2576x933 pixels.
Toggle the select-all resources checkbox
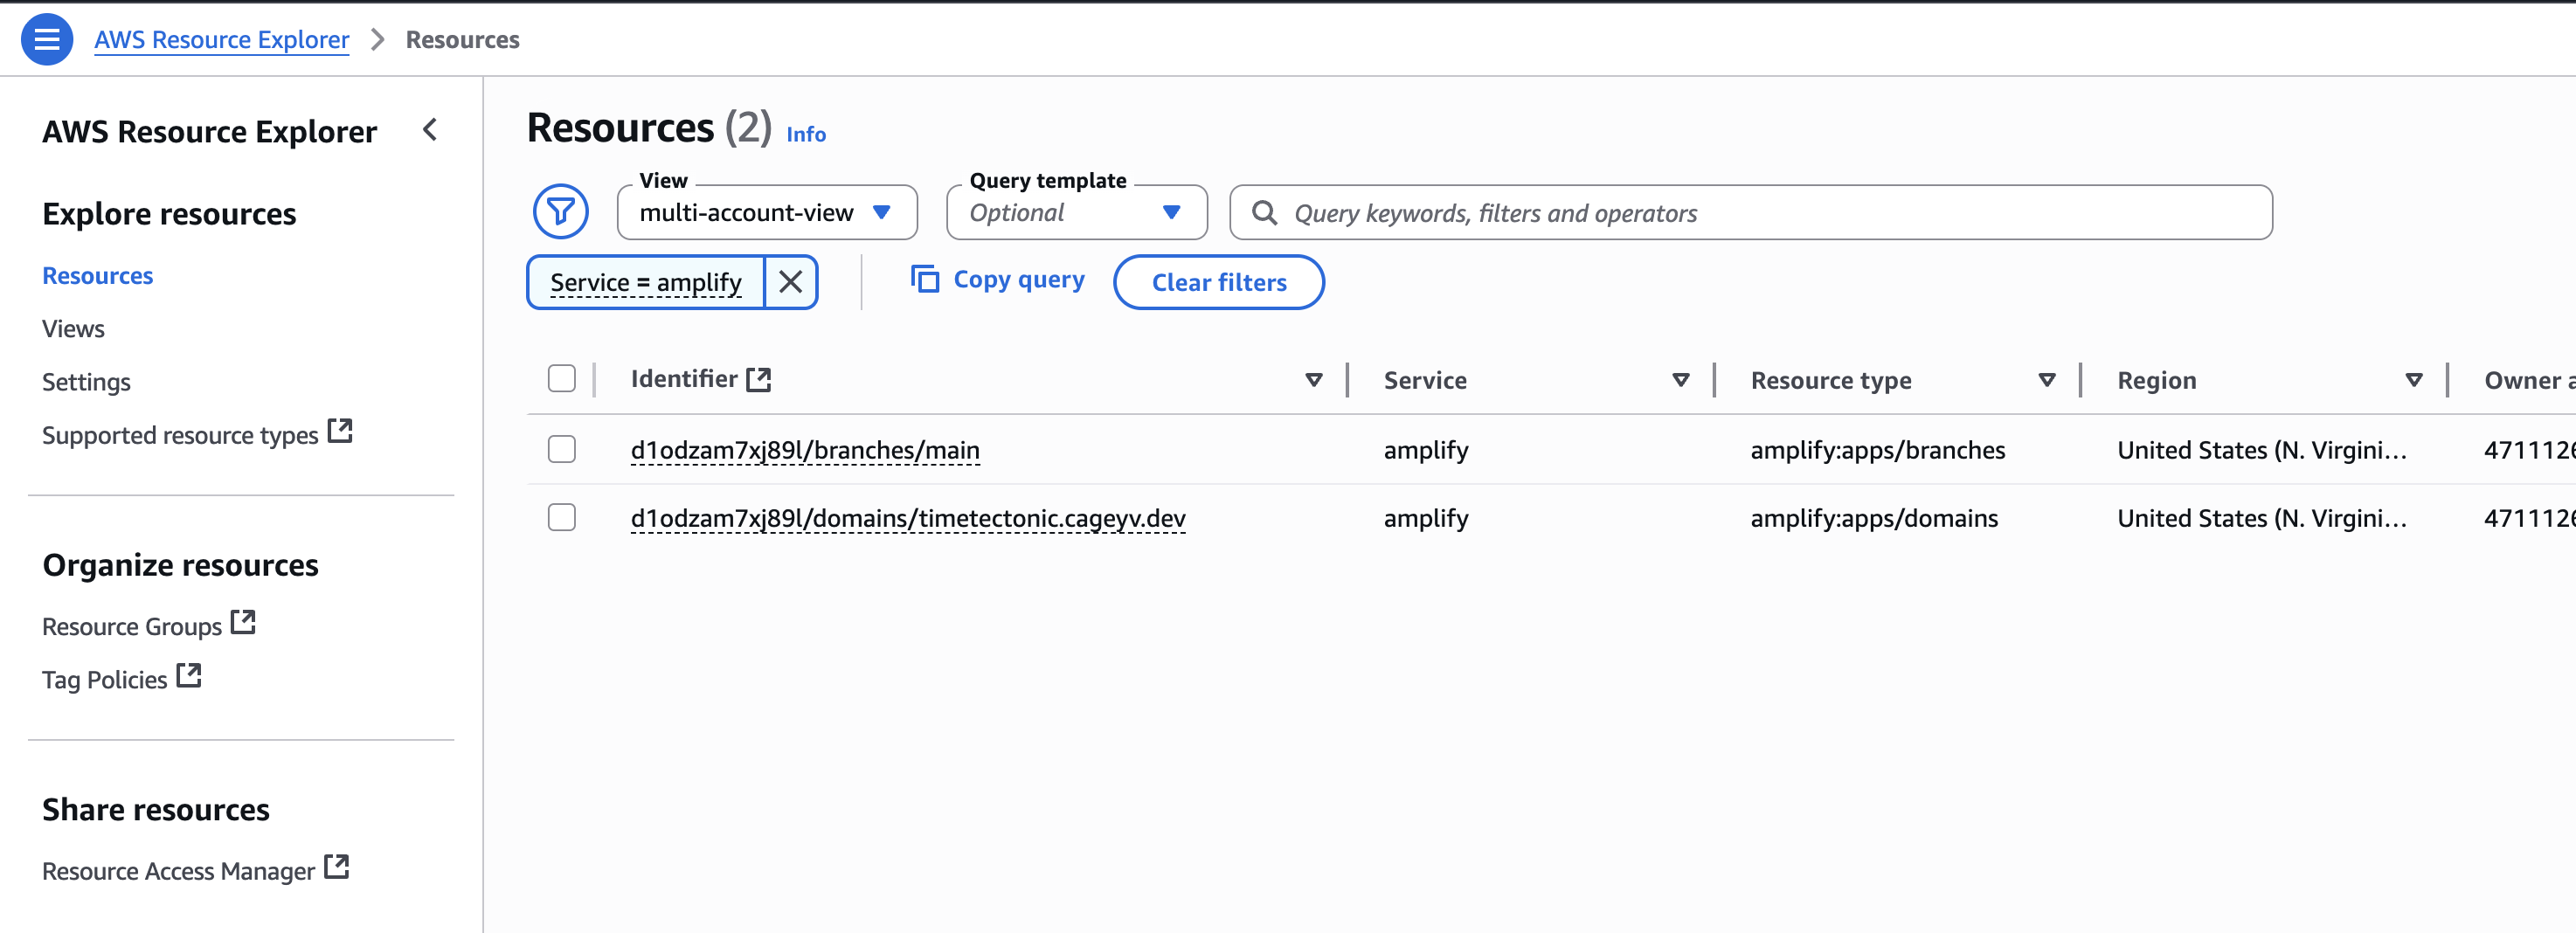(x=562, y=379)
